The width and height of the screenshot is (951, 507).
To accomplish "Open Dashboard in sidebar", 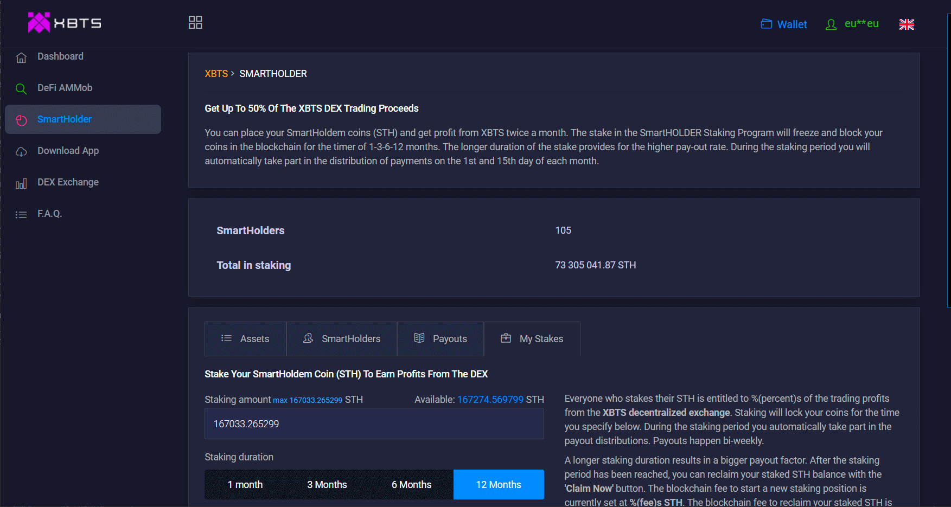I will click(x=83, y=56).
